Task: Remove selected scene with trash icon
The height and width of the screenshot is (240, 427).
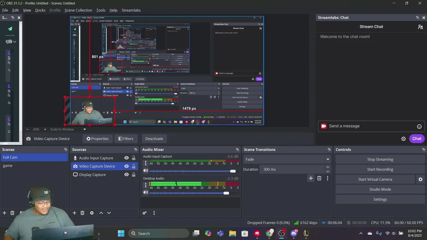Action: (12, 213)
